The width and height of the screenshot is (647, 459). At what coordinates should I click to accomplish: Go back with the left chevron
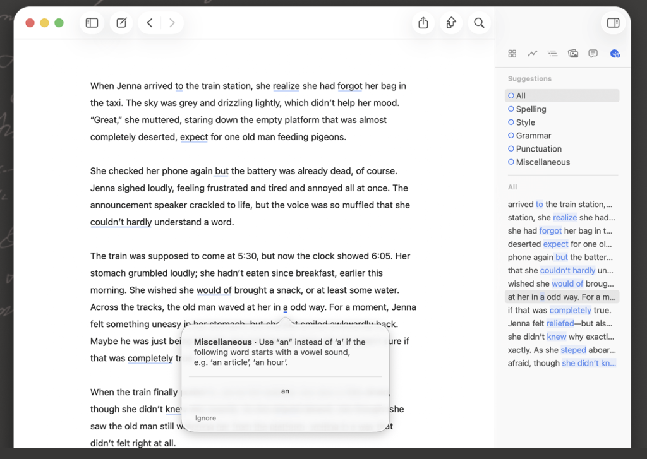click(x=150, y=23)
